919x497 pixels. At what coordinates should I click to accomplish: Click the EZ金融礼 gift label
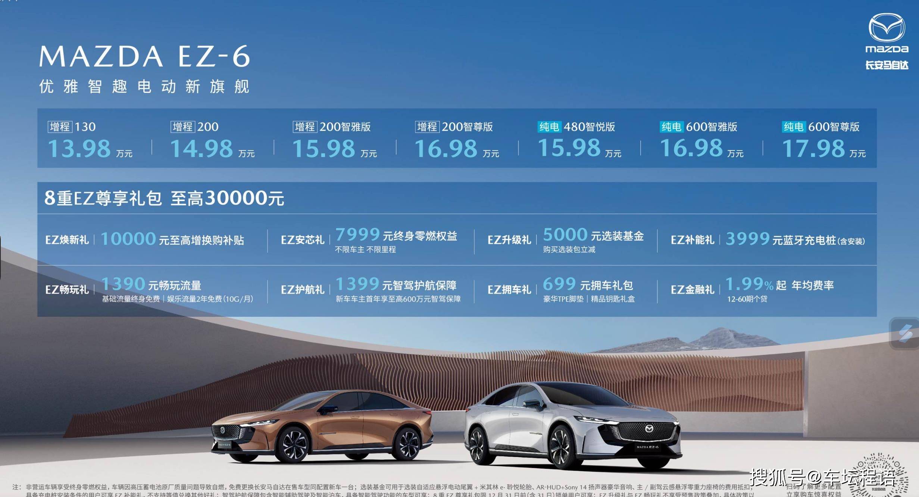pyautogui.click(x=692, y=290)
